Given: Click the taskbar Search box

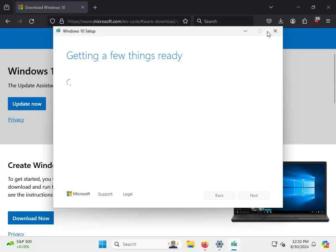Looking at the screenshot, I should coord(147,244).
